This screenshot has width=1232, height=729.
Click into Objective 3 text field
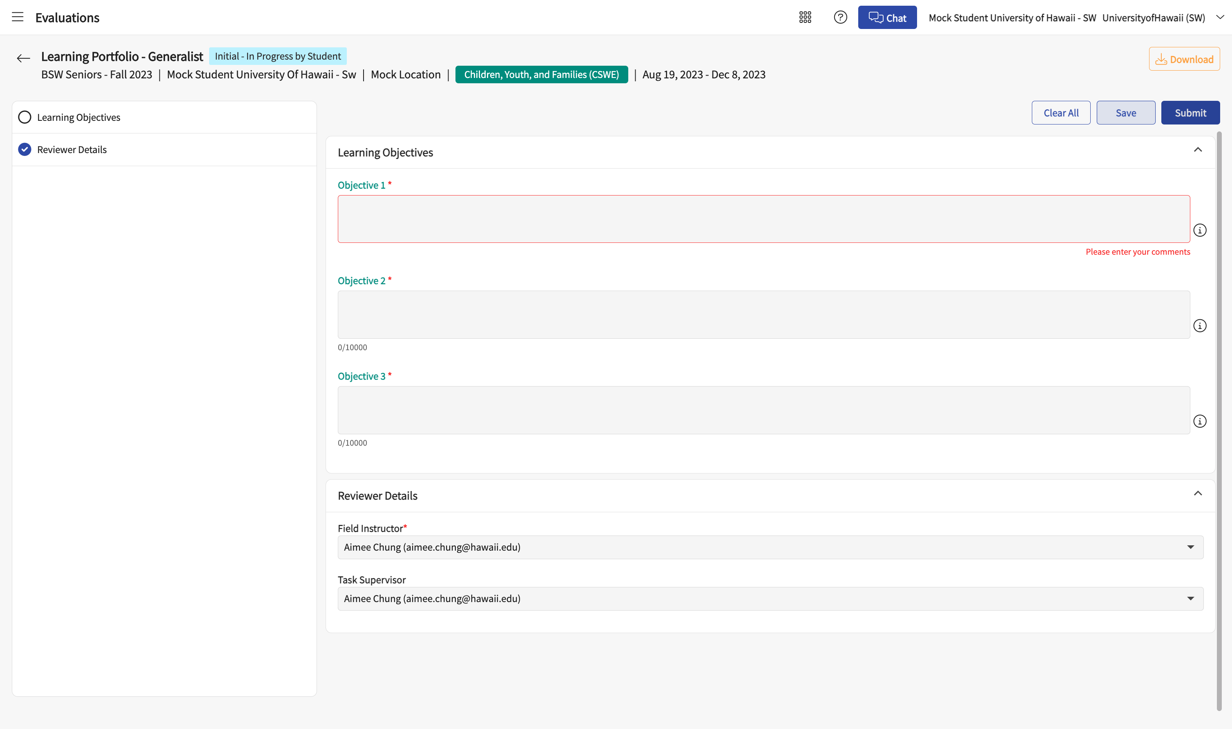coord(763,410)
